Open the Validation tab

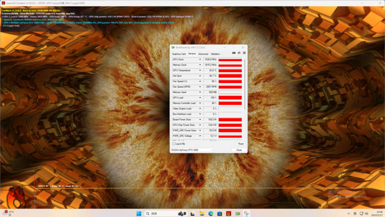pyautogui.click(x=215, y=54)
